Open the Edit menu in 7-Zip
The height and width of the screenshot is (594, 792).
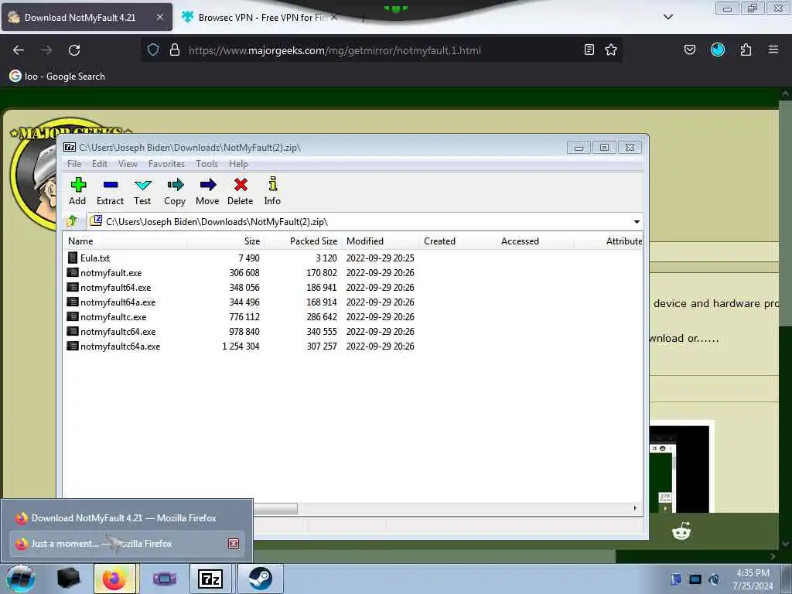(x=100, y=164)
